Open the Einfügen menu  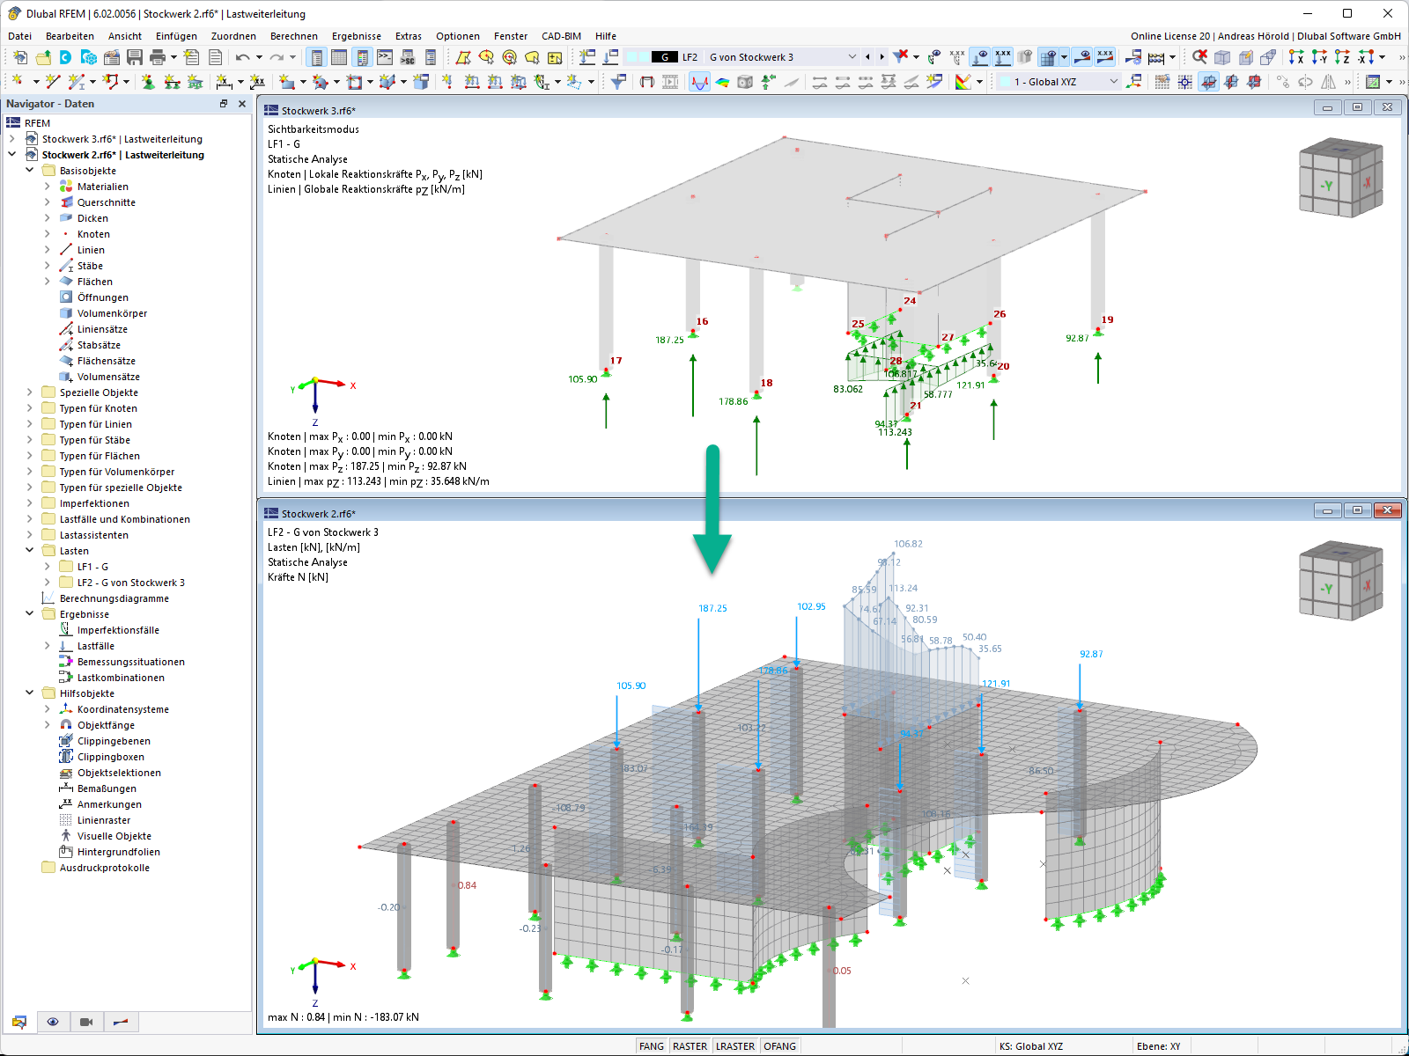176,36
